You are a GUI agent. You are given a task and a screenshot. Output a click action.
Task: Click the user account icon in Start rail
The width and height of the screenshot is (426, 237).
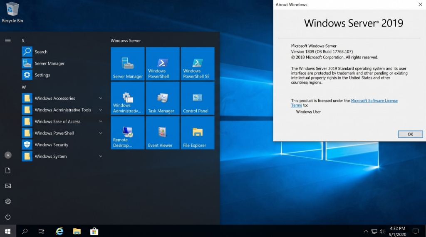point(8,155)
